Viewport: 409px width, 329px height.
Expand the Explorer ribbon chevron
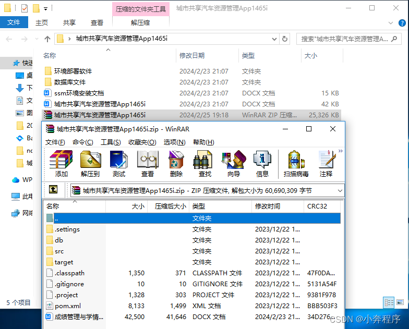(x=390, y=23)
